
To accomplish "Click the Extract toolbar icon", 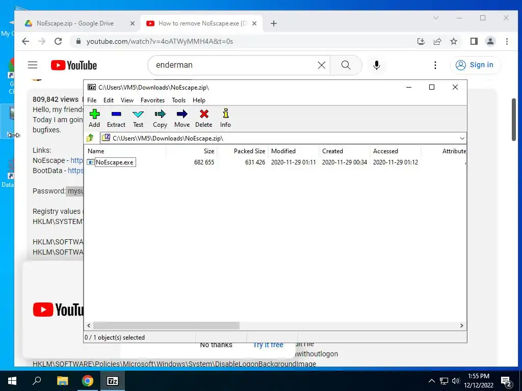I will pyautogui.click(x=116, y=118).
